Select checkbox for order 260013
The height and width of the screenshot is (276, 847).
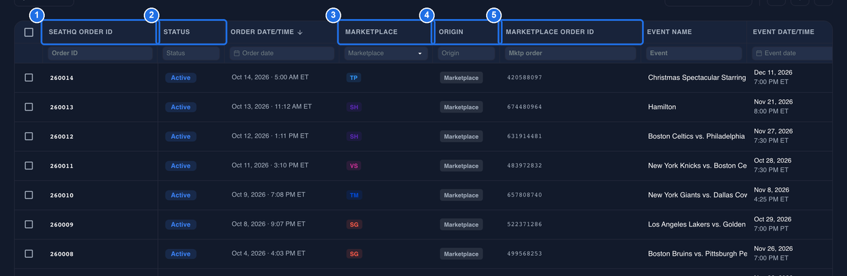pos(29,106)
